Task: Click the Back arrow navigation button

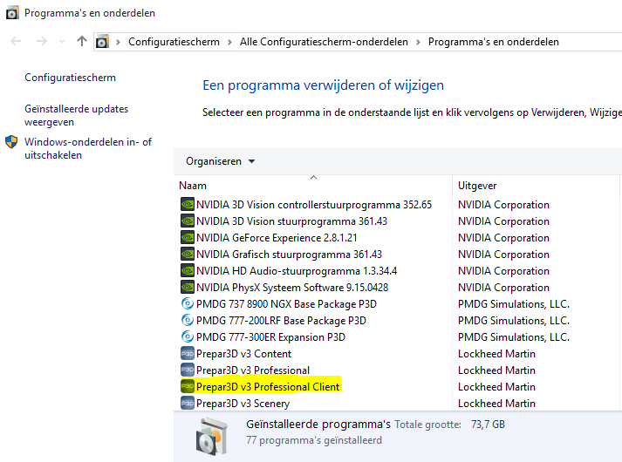Action: coord(16,41)
